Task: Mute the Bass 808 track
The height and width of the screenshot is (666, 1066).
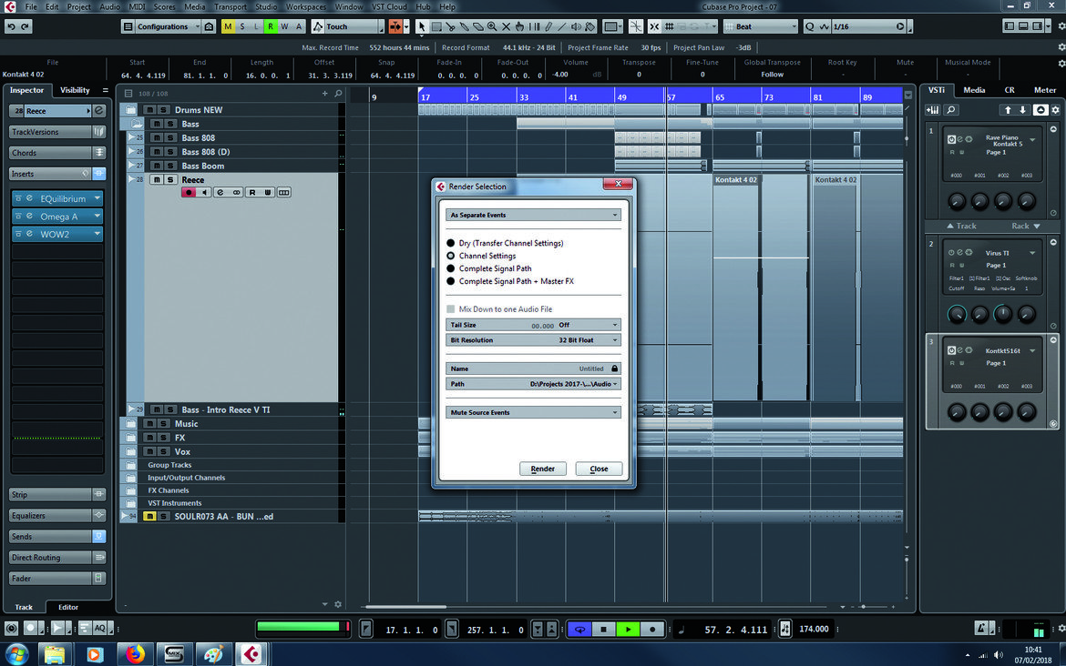Action: coord(156,137)
